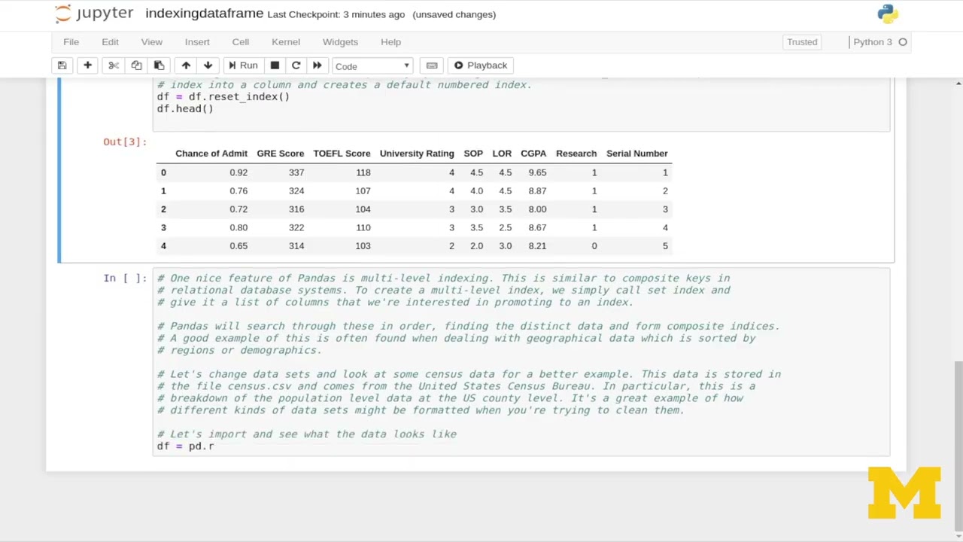Screen dimensions: 963x542
Task: Open the Cell menu
Action: click(x=240, y=42)
